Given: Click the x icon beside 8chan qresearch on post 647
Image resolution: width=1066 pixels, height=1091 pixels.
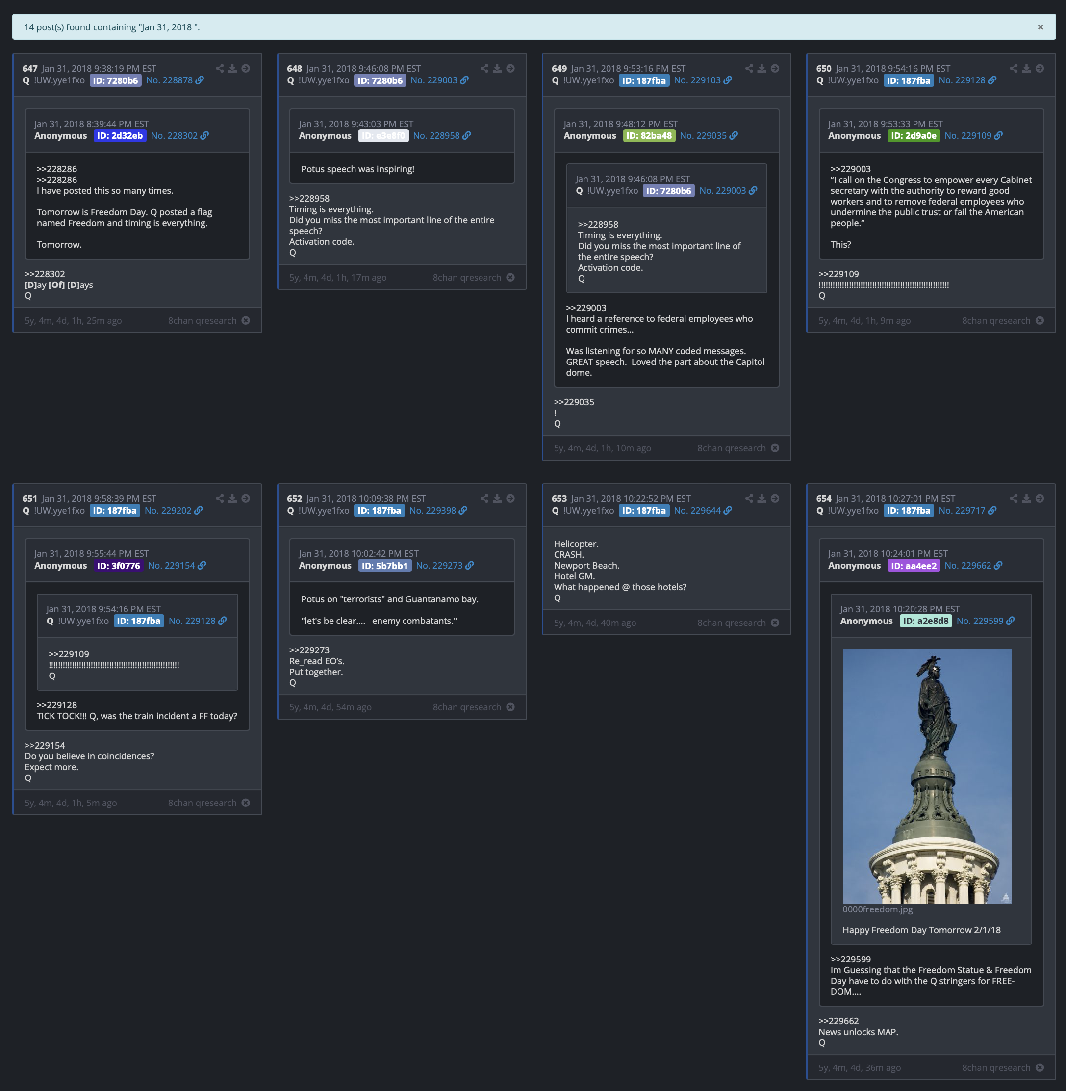Looking at the screenshot, I should (246, 320).
